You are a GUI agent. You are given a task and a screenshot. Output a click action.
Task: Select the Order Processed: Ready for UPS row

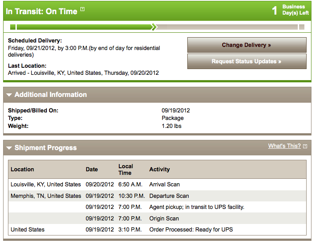click(157, 230)
